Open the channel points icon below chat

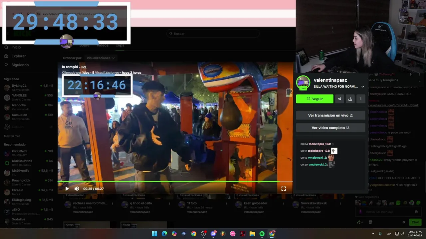click(x=359, y=222)
